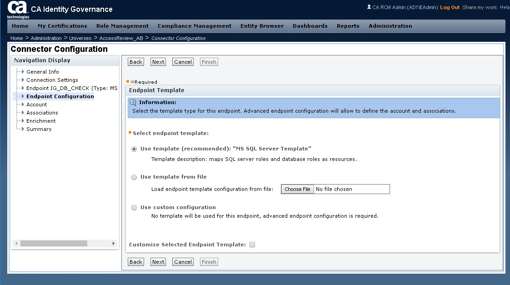Viewport: 510px width, 285px height.
Task: Click the navigation scrollbar right arrow
Action: point(113,243)
